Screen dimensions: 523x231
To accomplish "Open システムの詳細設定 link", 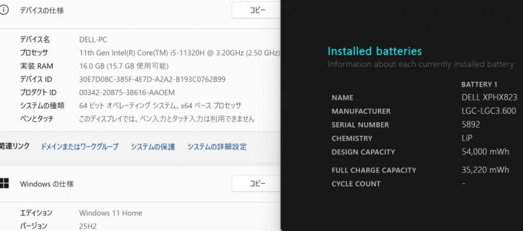I will [x=217, y=147].
